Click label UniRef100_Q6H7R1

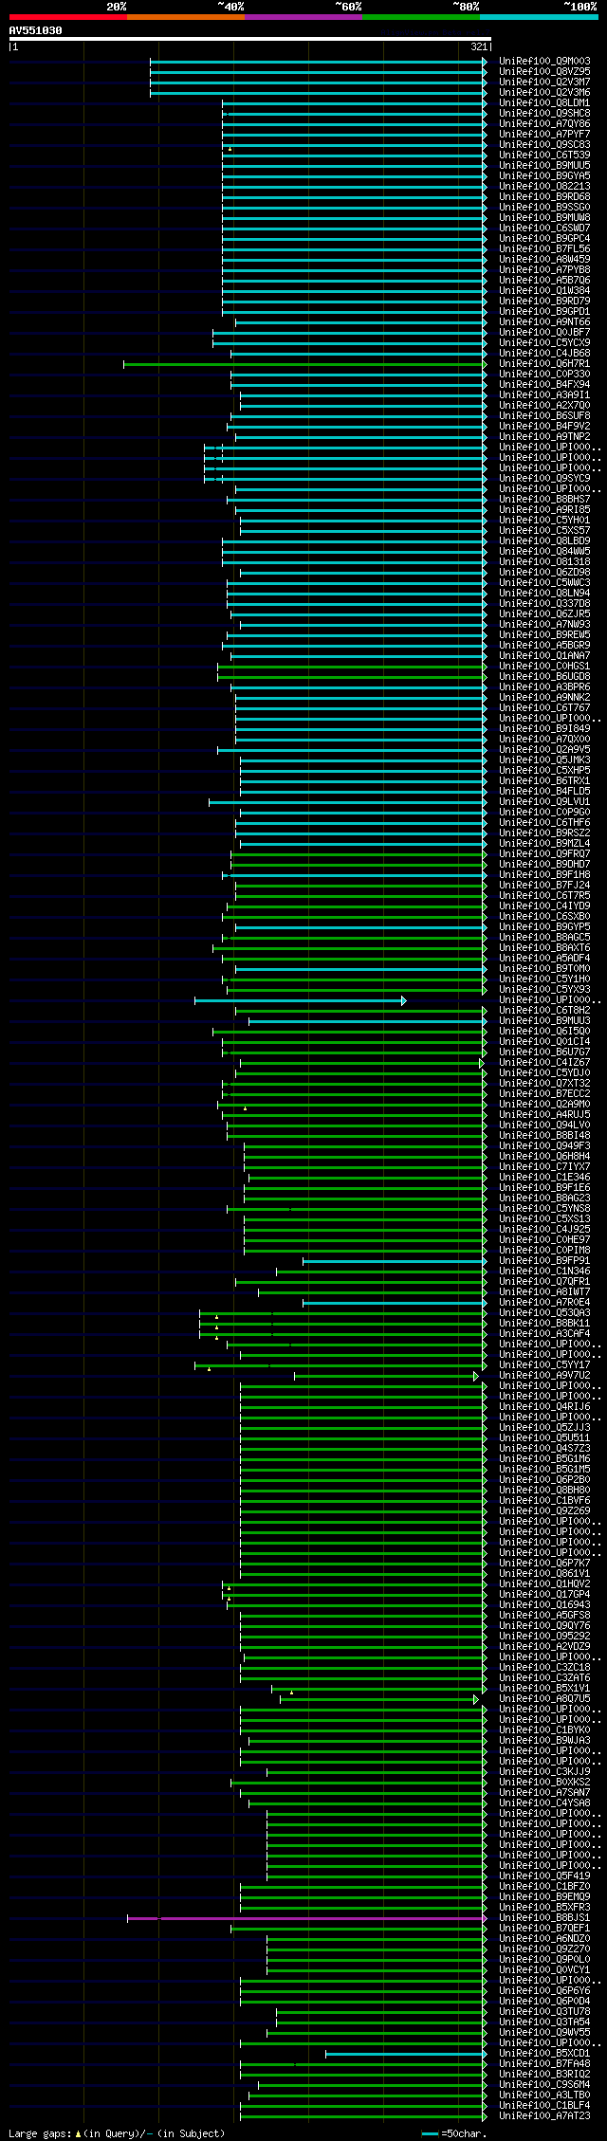coord(544,364)
